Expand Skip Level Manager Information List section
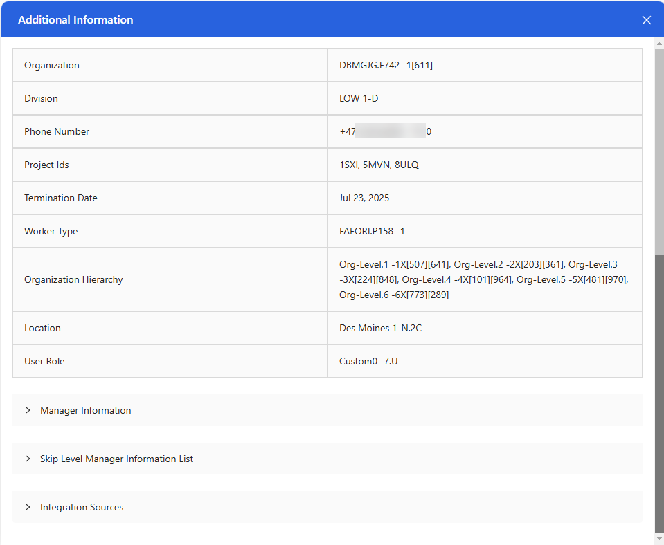This screenshot has width=664, height=545. 116,459
